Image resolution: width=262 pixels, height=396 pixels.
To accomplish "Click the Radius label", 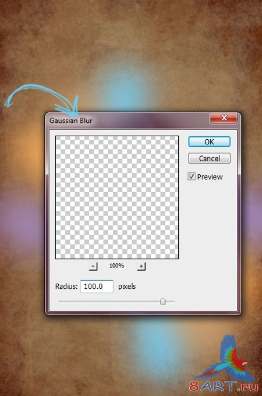I will pos(66,287).
